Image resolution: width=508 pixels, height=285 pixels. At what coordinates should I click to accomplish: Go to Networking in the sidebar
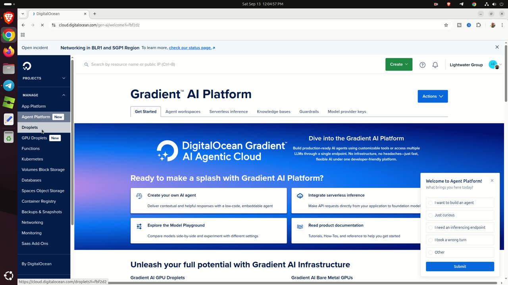pyautogui.click(x=44, y=222)
